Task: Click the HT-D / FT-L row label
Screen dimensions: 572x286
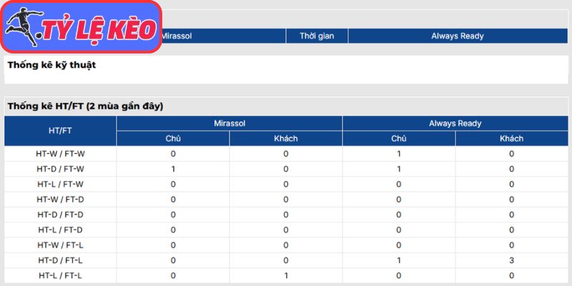Action: coord(60,260)
